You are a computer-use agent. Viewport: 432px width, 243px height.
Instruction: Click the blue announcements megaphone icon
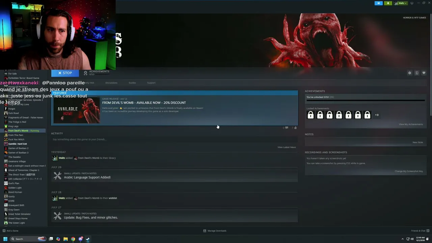point(379,3)
